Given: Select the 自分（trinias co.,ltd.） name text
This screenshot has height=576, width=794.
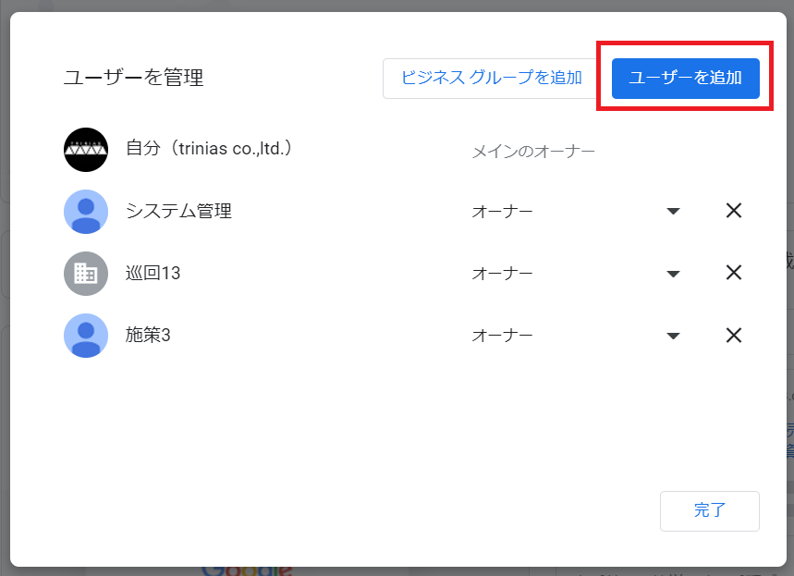Looking at the screenshot, I should pyautogui.click(x=209, y=149).
